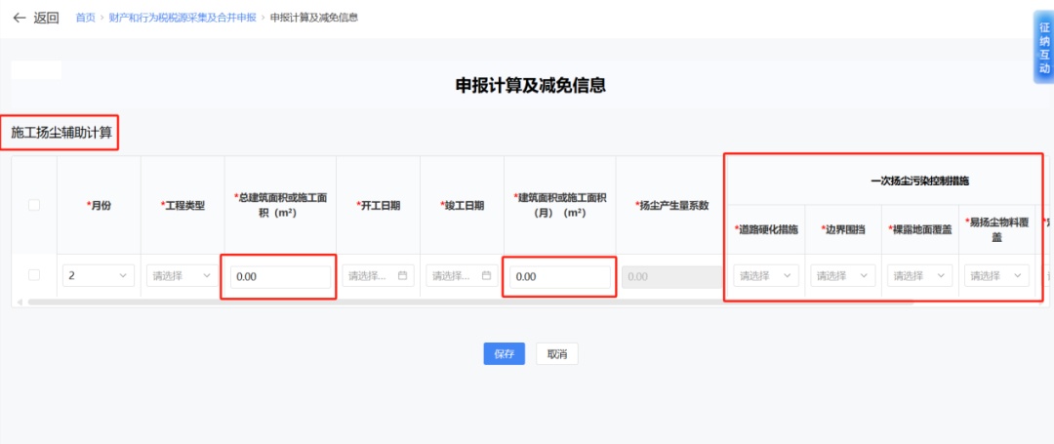Open the 道路硬化措施 dropdown
This screenshot has width=1054, height=444.
click(x=766, y=276)
